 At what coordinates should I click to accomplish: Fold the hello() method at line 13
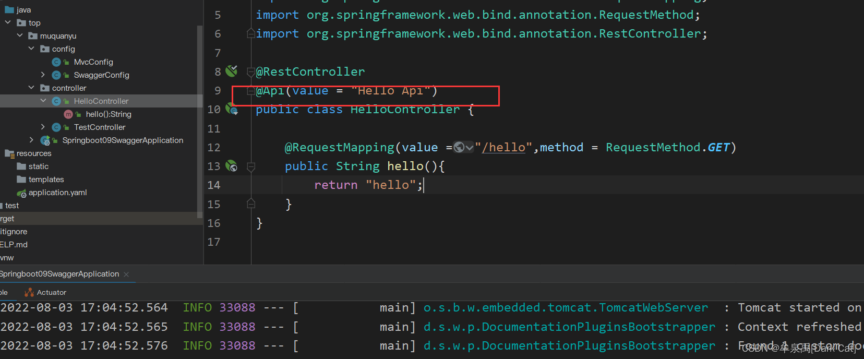click(x=251, y=166)
